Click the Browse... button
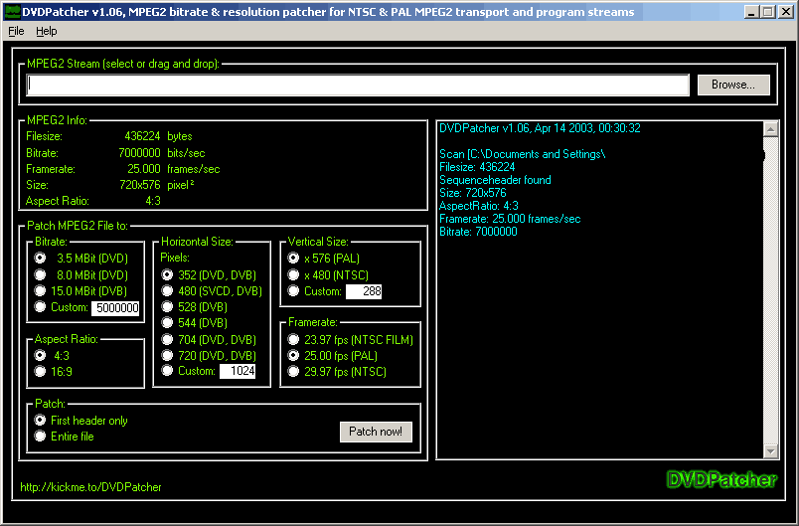The width and height of the screenshot is (799, 526). pos(733,86)
